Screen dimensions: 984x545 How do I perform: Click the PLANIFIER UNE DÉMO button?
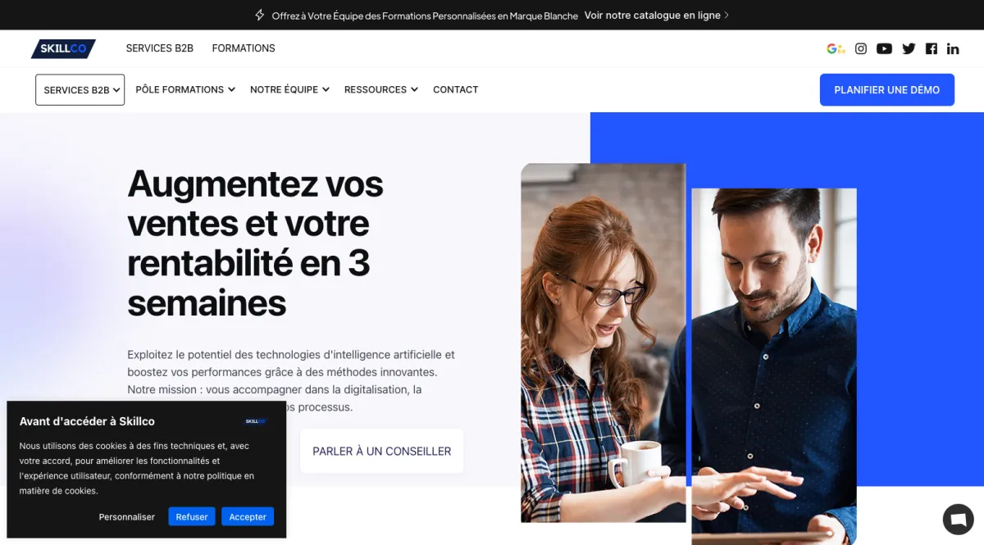tap(887, 90)
